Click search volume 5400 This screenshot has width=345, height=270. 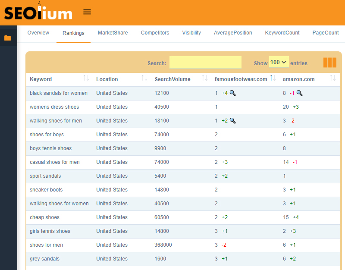160,176
